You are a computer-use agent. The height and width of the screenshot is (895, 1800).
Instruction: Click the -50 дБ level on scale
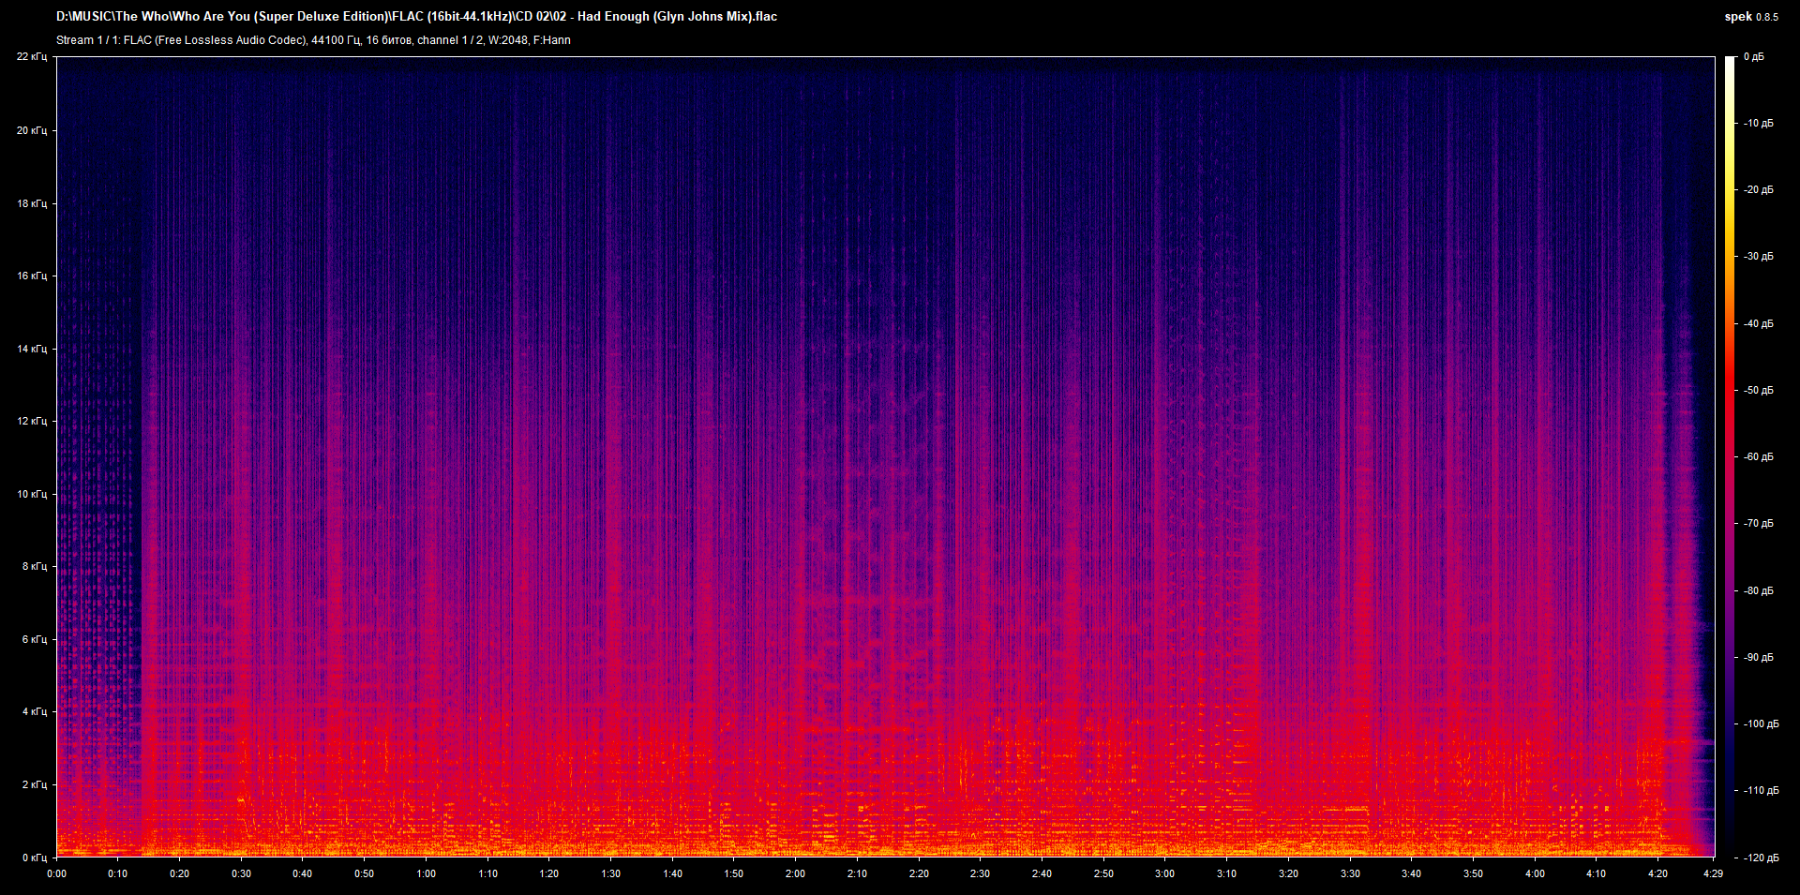pos(1758,390)
